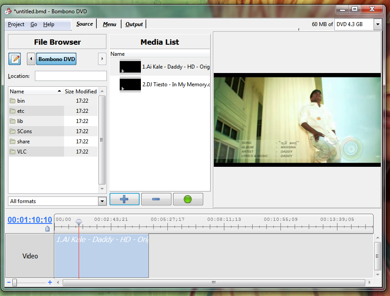This screenshot has width=390, height=296.
Task: Click the Bombono DVD path button
Action: pos(57,59)
